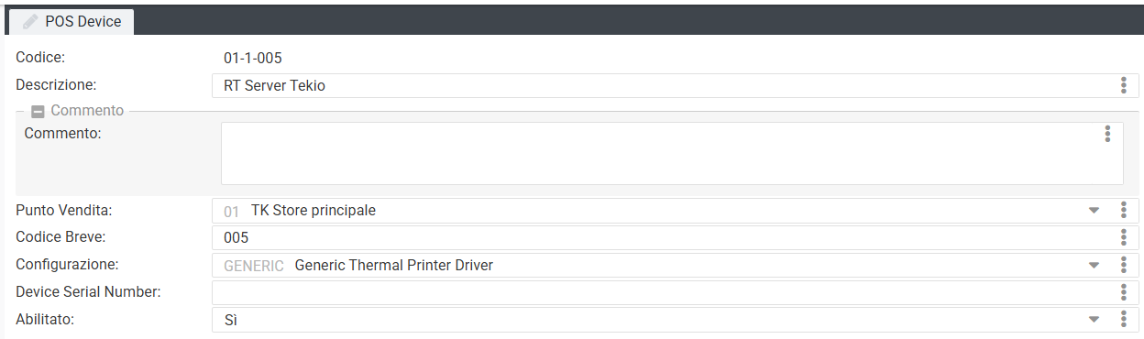Collapse the Commento section with the minus icon
This screenshot has height=339, width=1144.
38,111
